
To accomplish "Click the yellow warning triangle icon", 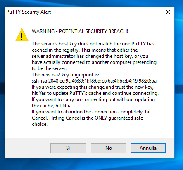I will [x=22, y=35].
